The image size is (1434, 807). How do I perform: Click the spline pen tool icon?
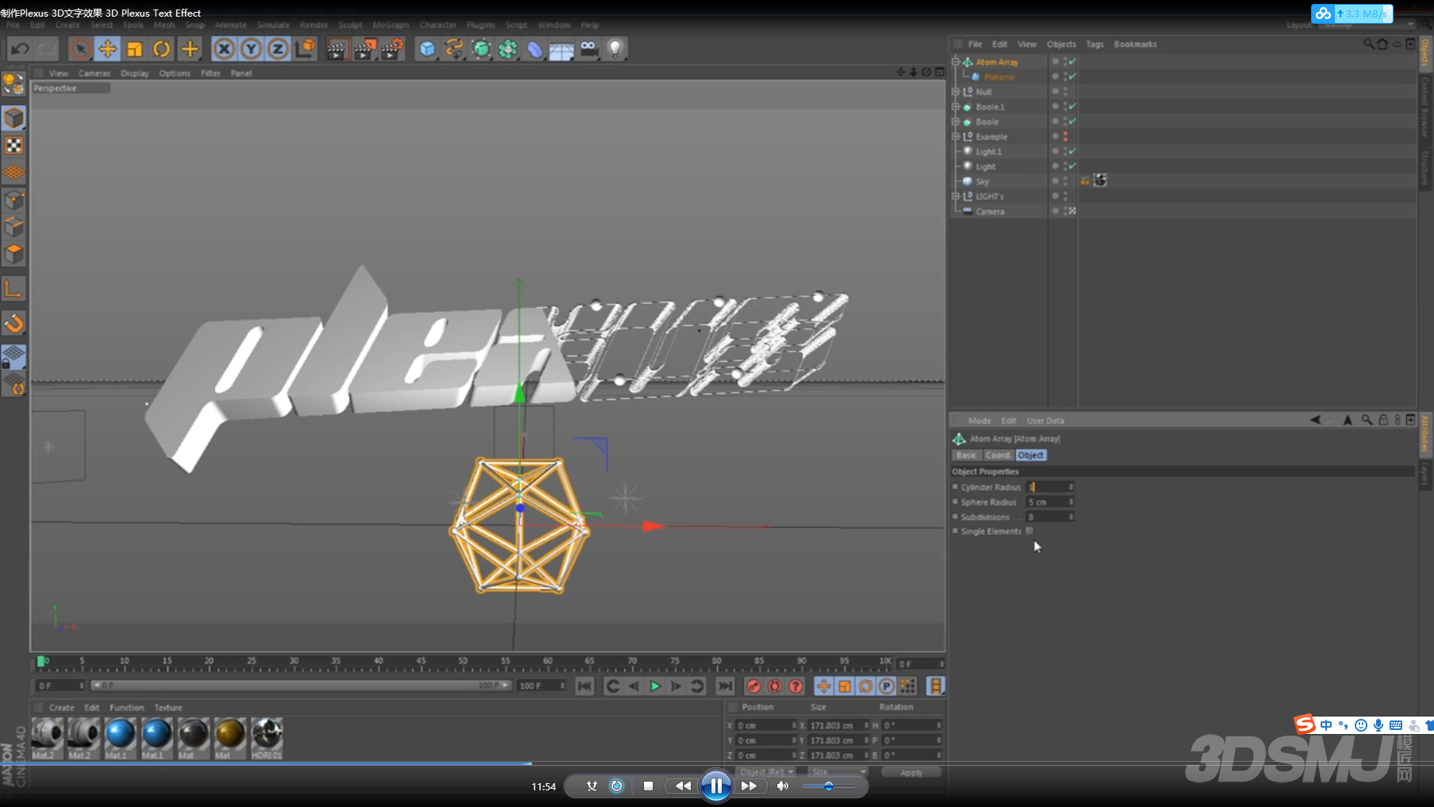(454, 49)
